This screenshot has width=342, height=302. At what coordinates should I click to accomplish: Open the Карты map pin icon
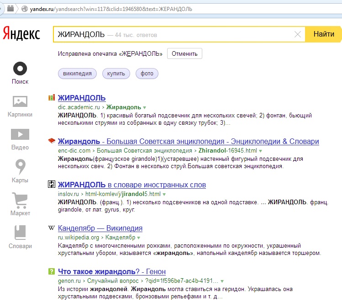(20, 166)
